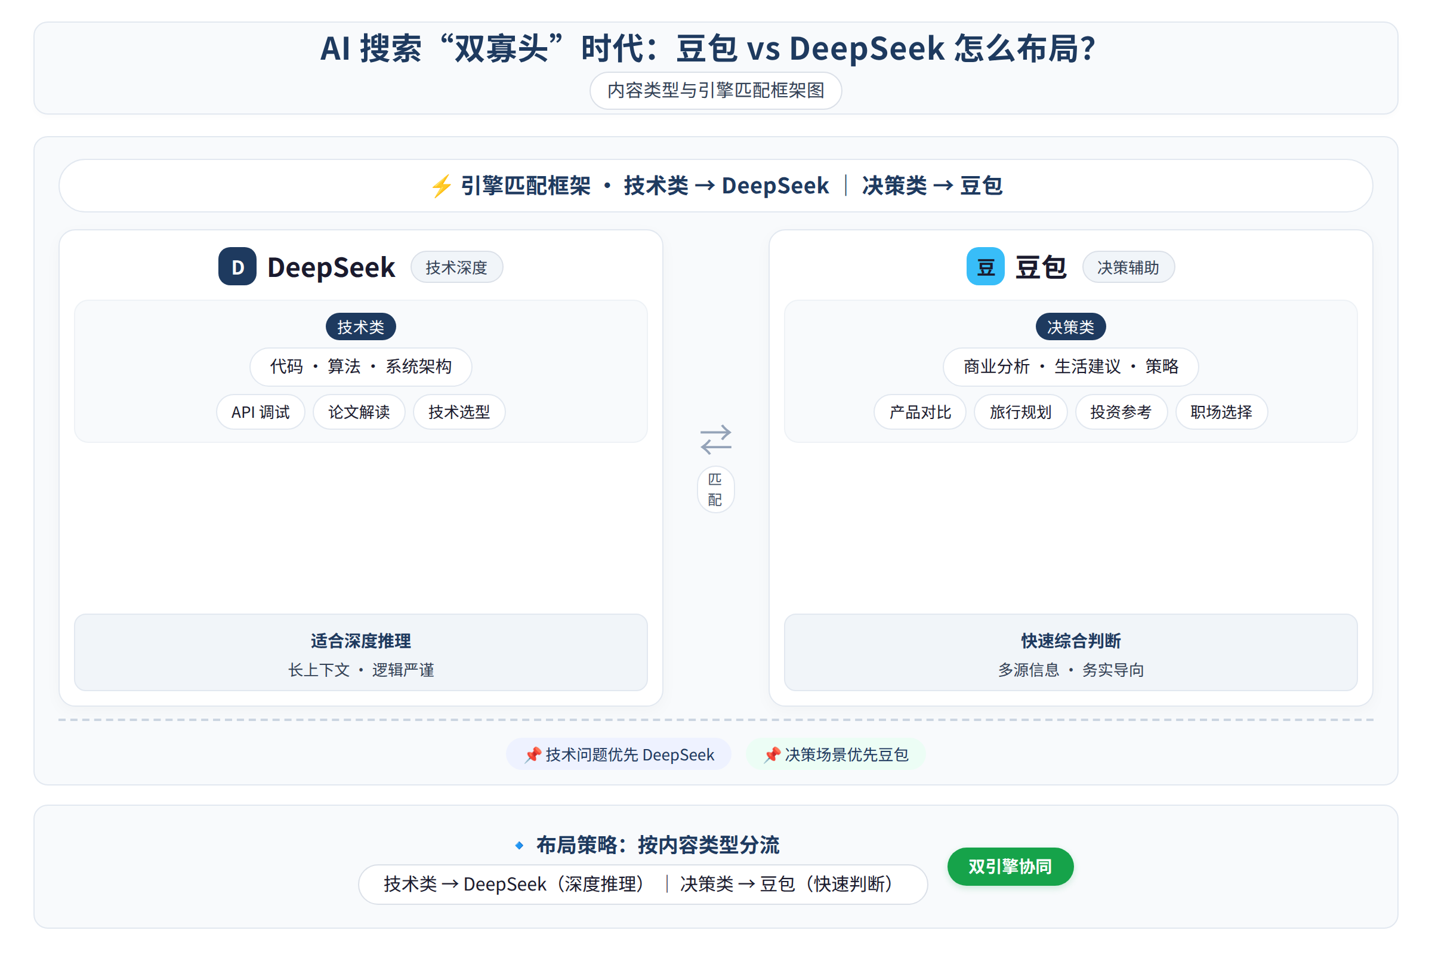The image size is (1432, 955).
Task: Click the 豆包 heading text
Action: [1041, 267]
